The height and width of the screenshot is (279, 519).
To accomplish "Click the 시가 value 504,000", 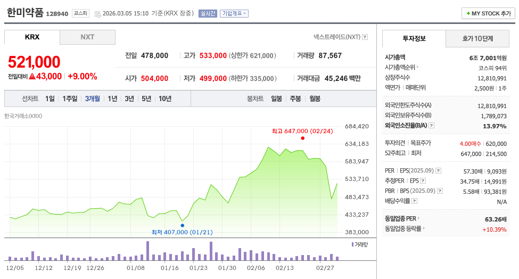I will 154,78.
